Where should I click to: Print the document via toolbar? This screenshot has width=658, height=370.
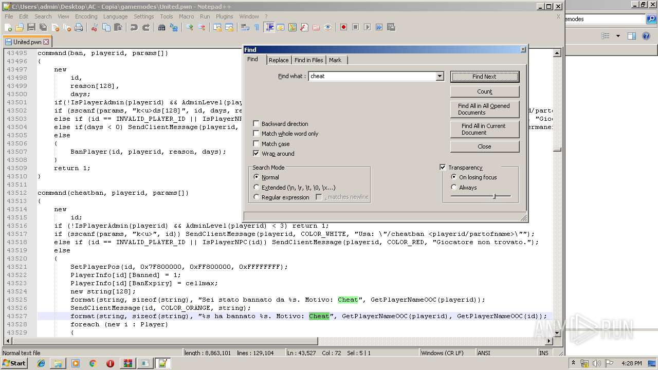[79, 27]
